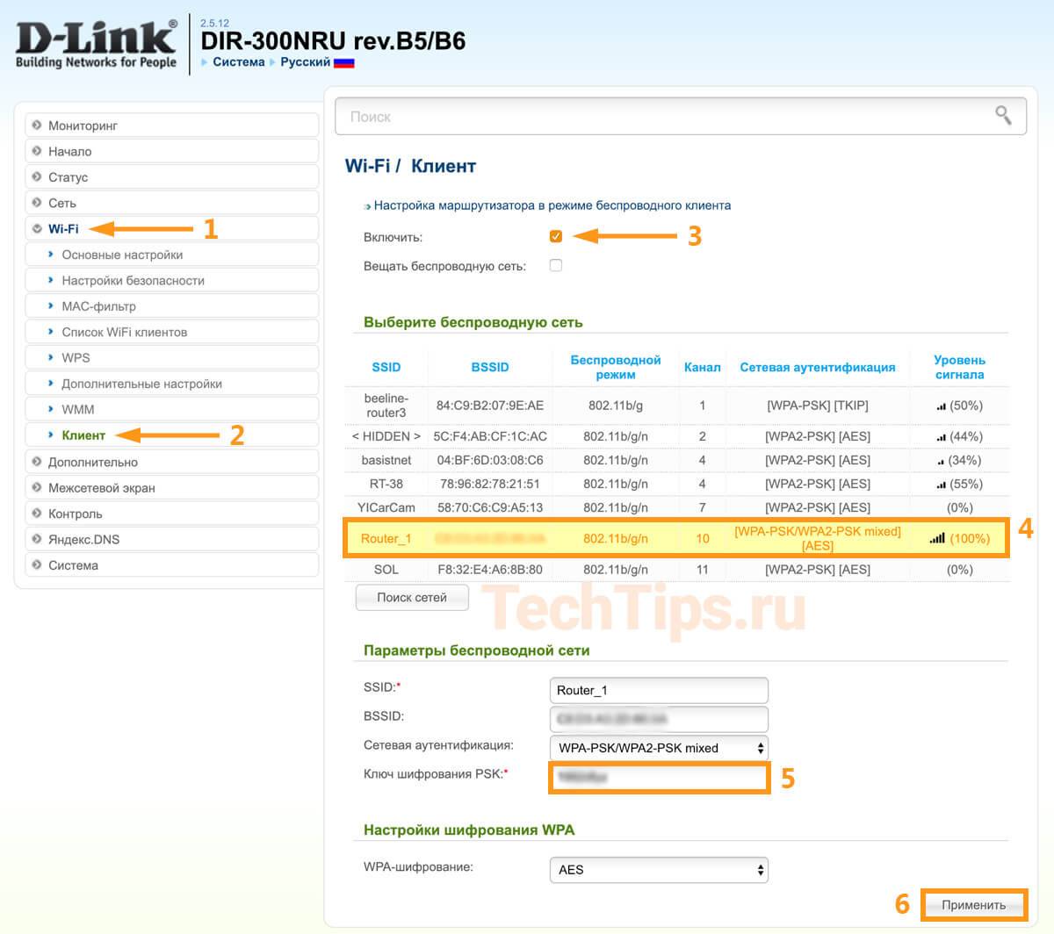The image size is (1054, 934).
Task: Select YICarCam network row
Action: pos(676,507)
